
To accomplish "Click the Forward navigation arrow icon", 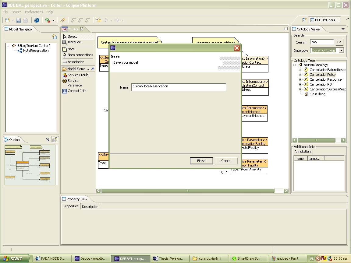I will tap(116, 20).
